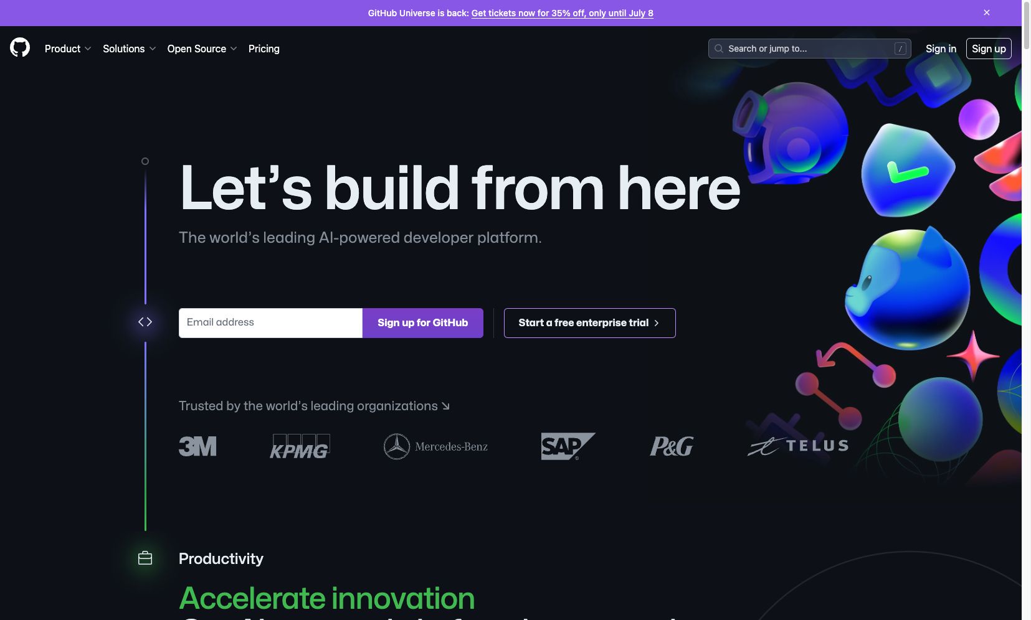Viewport: 1031px width, 620px height.
Task: Click the Productivity briefcase icon
Action: click(145, 558)
